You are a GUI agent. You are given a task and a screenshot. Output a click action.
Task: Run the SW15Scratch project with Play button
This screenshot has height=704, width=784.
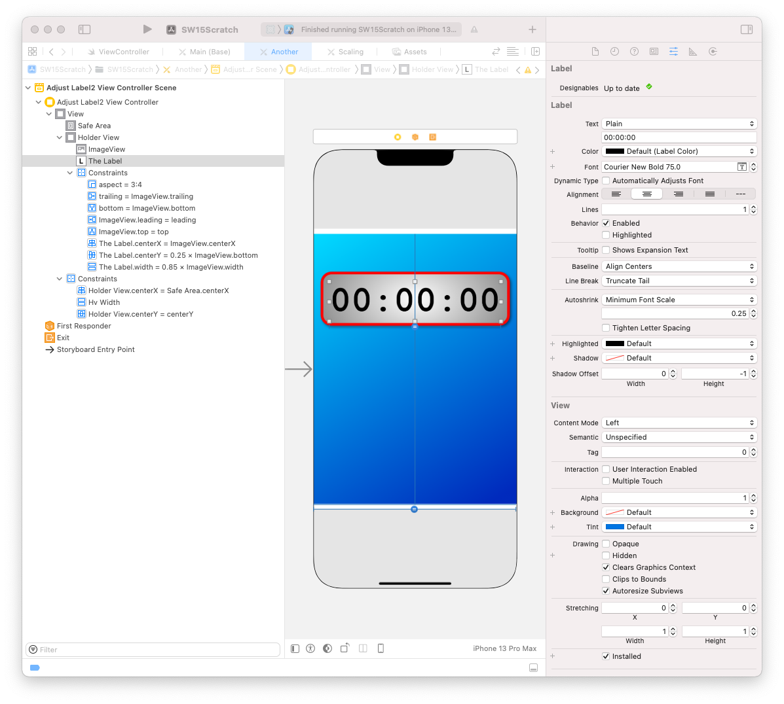coord(147,29)
